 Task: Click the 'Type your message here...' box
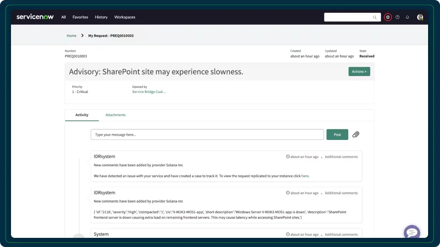click(x=207, y=134)
